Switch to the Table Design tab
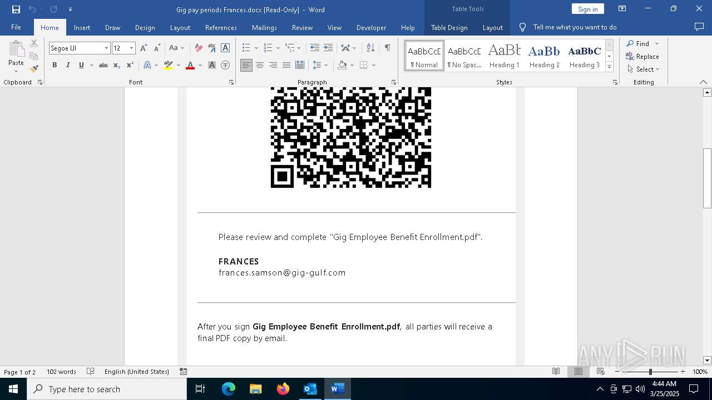The image size is (712, 400). (x=449, y=28)
